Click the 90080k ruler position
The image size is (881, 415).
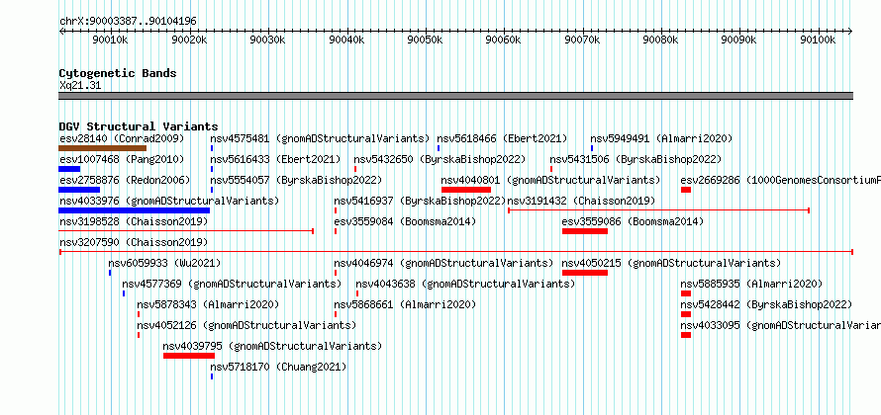(x=661, y=40)
